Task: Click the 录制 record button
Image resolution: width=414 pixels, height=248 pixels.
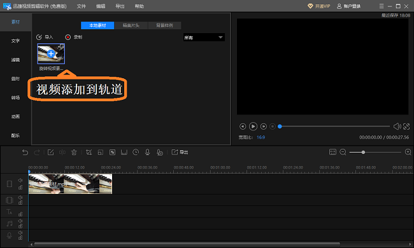Action: tap(74, 37)
